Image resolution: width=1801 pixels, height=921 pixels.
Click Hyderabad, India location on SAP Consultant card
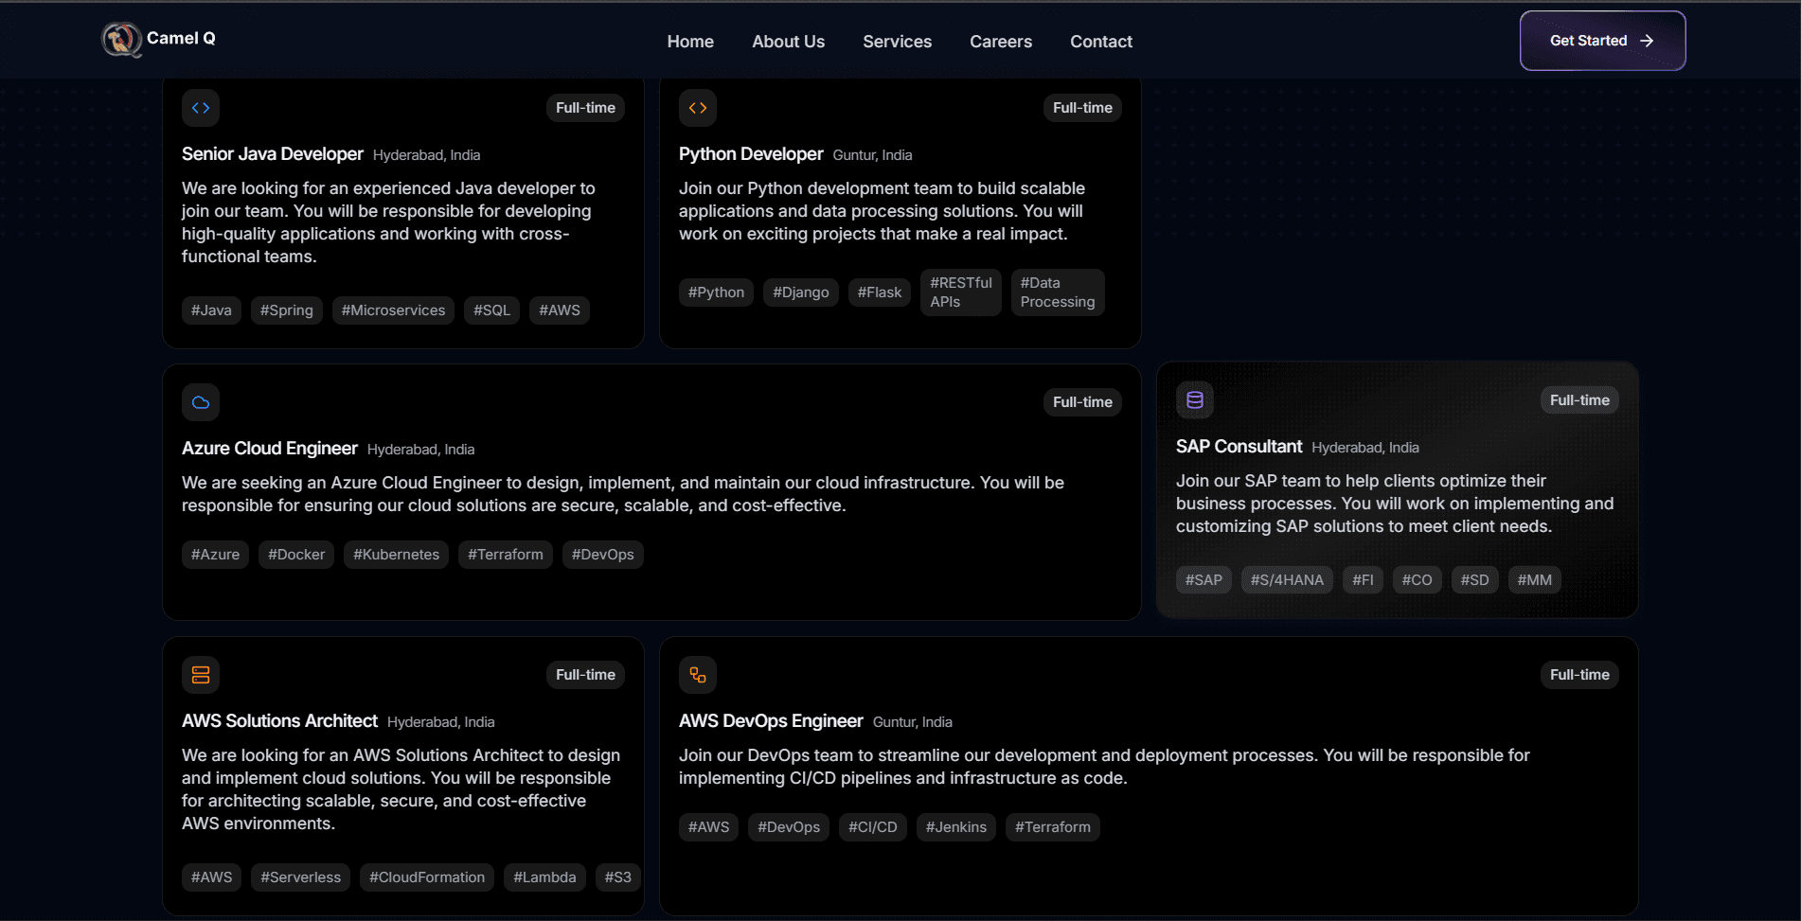(x=1365, y=448)
